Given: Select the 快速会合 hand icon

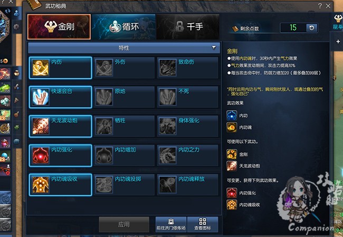Looking at the screenshot, I should click(41, 97).
